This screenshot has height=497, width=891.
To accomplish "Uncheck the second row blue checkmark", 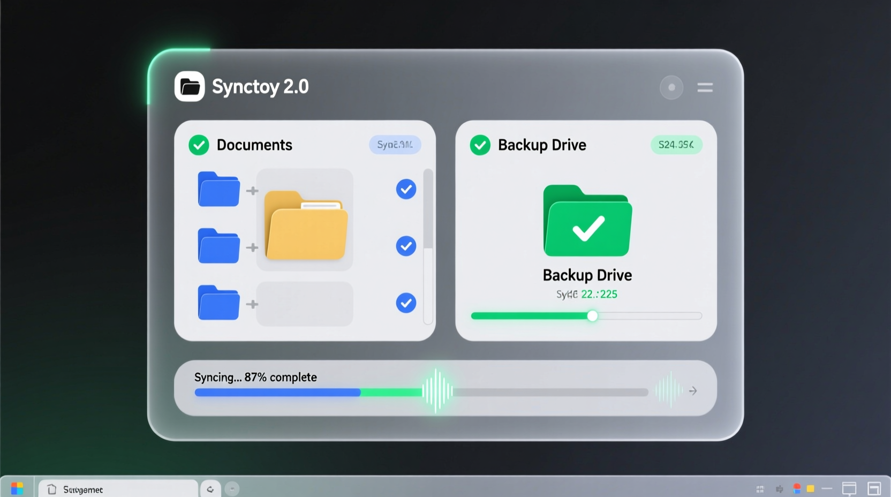I will [406, 246].
